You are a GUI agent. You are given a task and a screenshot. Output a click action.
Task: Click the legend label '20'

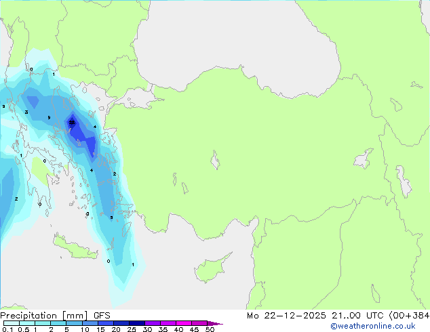[116, 329]
